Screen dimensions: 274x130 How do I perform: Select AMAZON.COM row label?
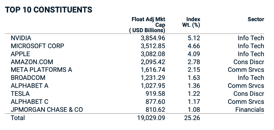tap(32, 62)
